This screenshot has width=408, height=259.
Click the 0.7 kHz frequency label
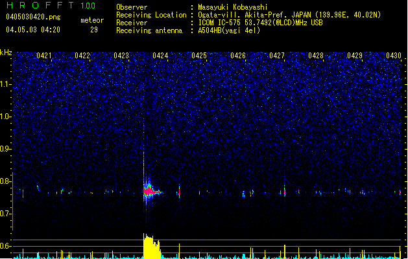coord(6,214)
